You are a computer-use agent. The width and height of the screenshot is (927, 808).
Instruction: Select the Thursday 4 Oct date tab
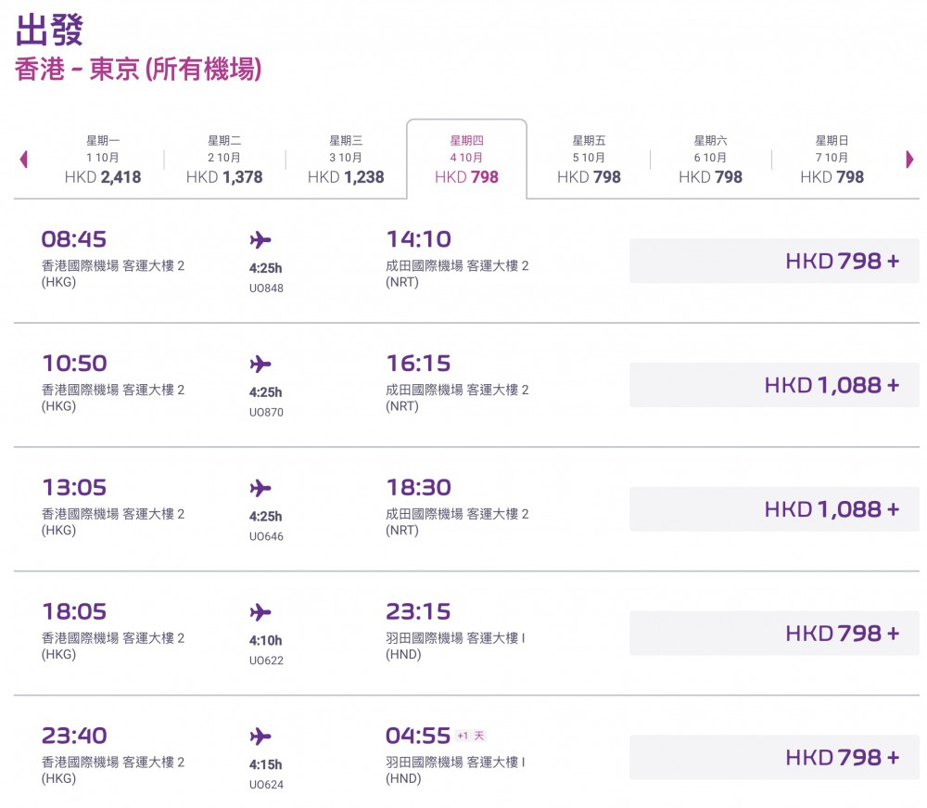pos(466,160)
